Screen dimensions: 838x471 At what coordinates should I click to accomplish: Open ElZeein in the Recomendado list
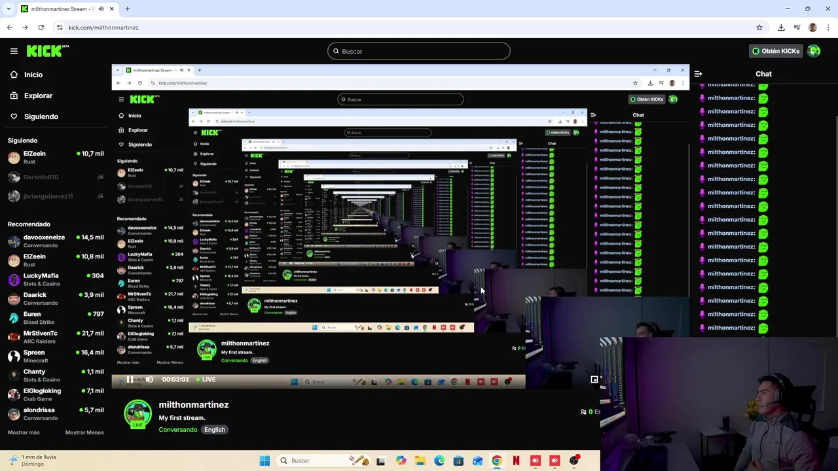point(56,260)
